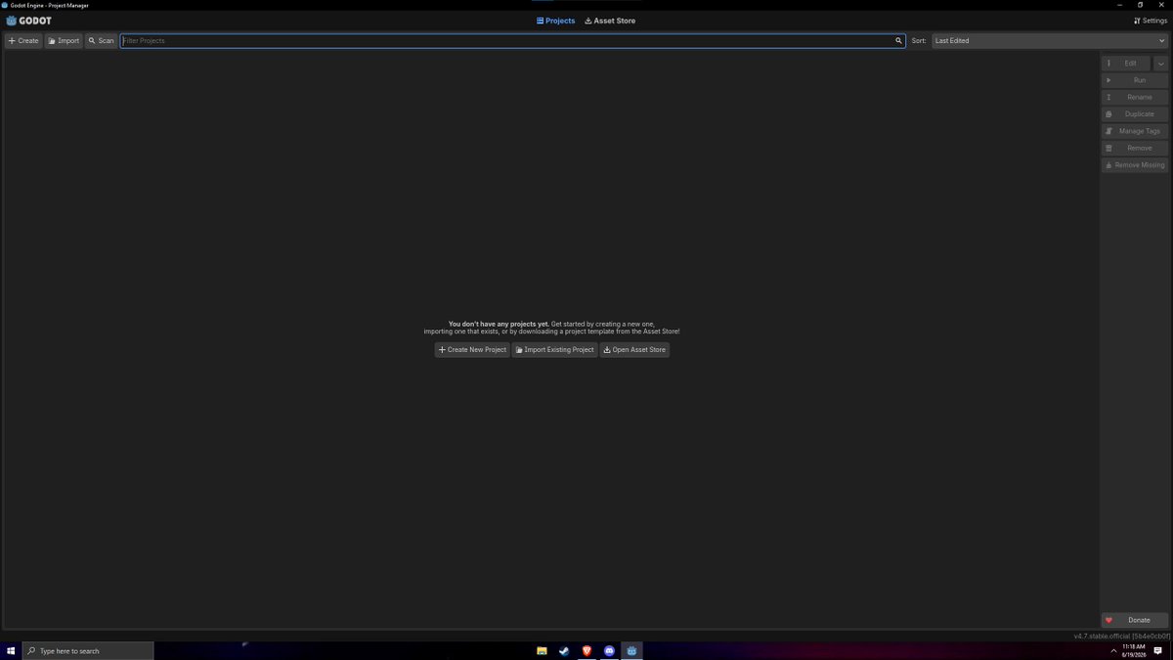Open the Asset Store tab
The height and width of the screenshot is (660, 1173).
[610, 21]
